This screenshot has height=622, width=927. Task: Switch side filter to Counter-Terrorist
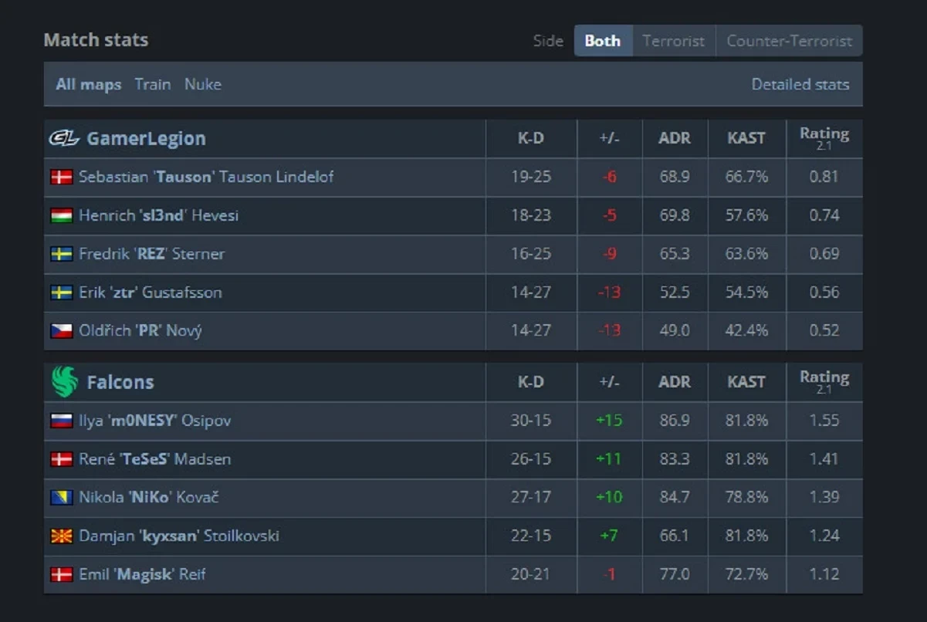click(789, 41)
